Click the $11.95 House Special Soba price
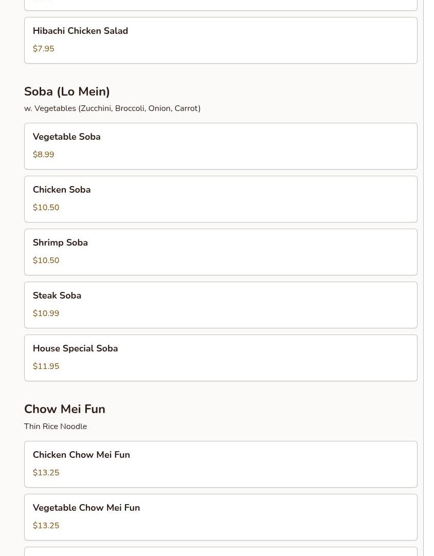434x556 pixels. [x=46, y=366]
